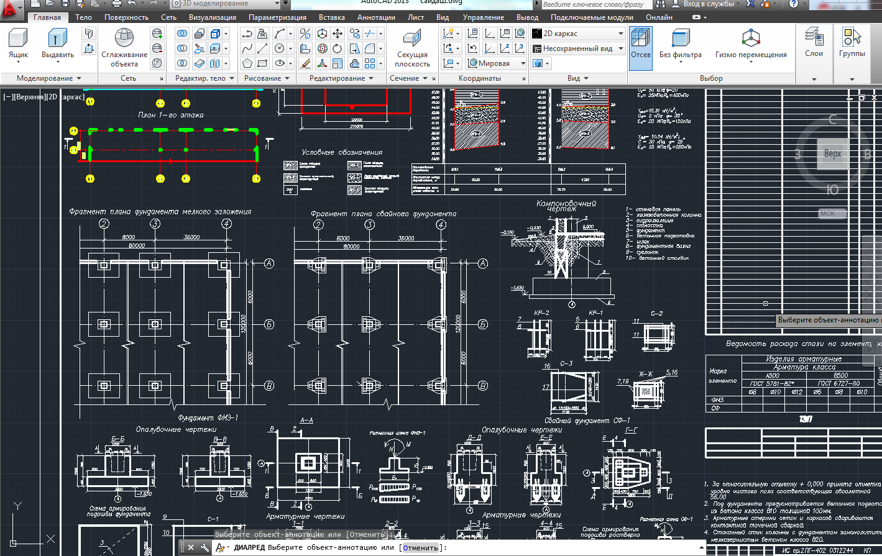Open the 2D каркас visual style dropdown
Screen dimensions: 882x556
tap(579, 34)
